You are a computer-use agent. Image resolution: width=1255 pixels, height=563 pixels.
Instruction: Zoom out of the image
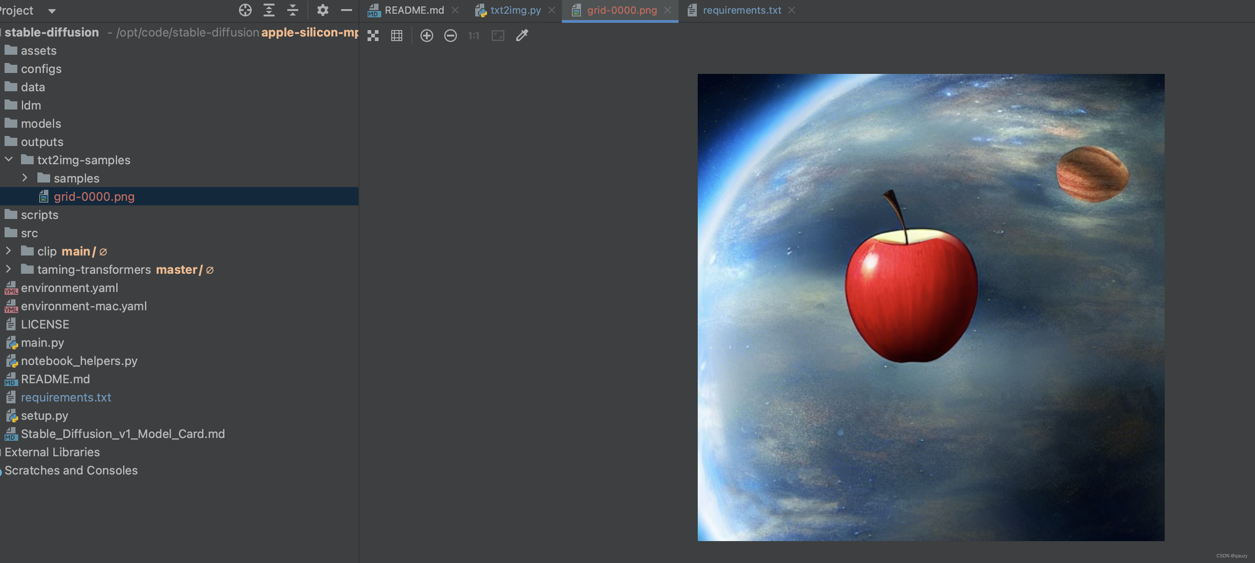450,36
